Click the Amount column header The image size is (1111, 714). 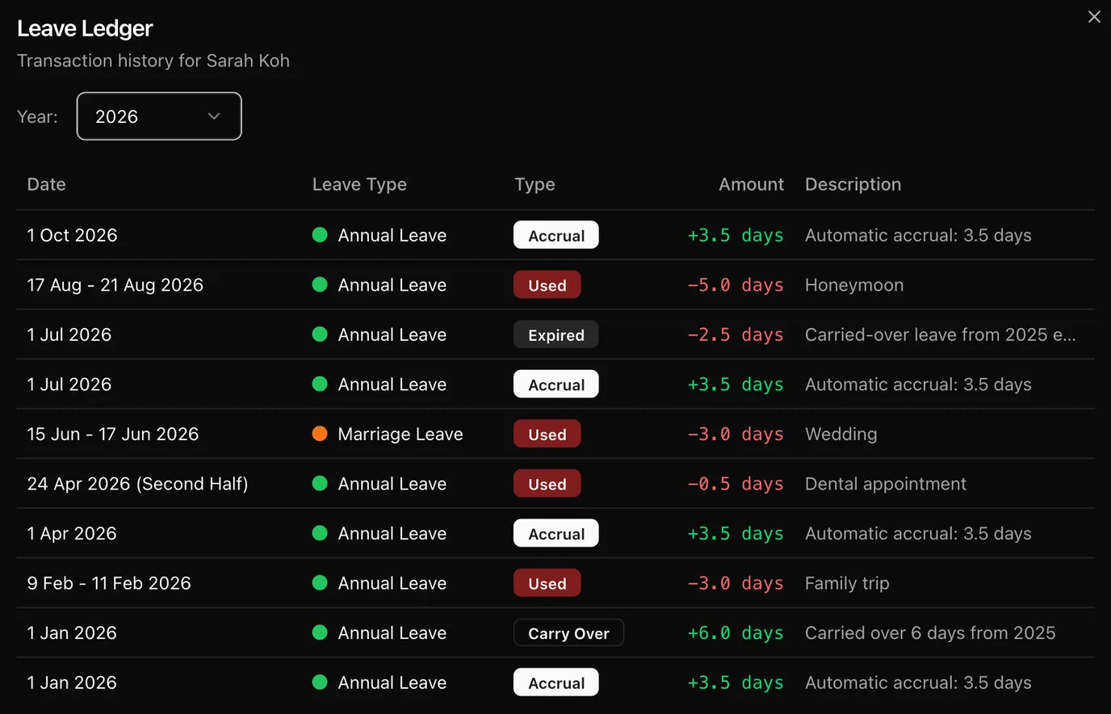click(x=751, y=184)
